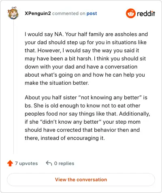
Task: Click the "View the conversation" button
Action: point(81,180)
